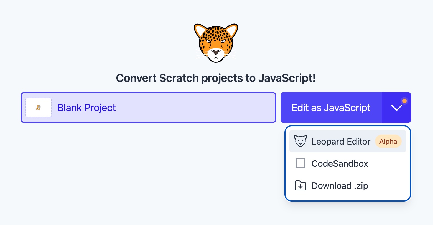The width and height of the screenshot is (433, 225).
Task: Click the "Blank Project" name text
Action: (86, 108)
